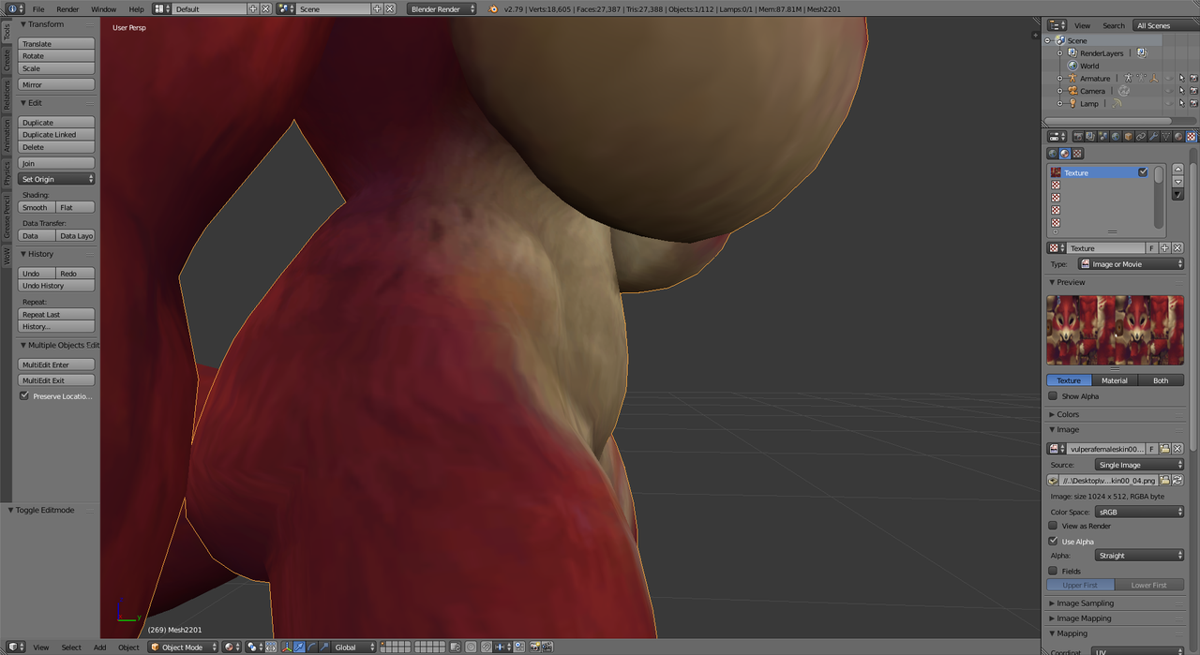Switch to Create tool shelf tab
The width and height of the screenshot is (1200, 655).
pos(6,61)
